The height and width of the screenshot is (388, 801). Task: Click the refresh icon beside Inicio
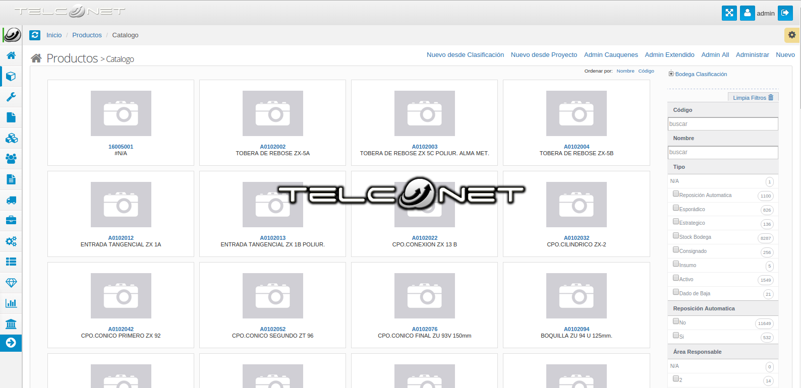[x=35, y=35]
